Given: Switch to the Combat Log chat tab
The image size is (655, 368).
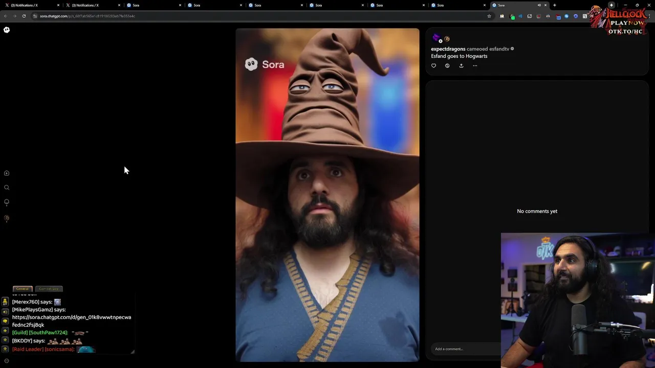Looking at the screenshot, I should point(49,289).
